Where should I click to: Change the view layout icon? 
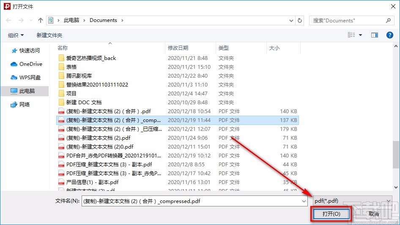351,35
